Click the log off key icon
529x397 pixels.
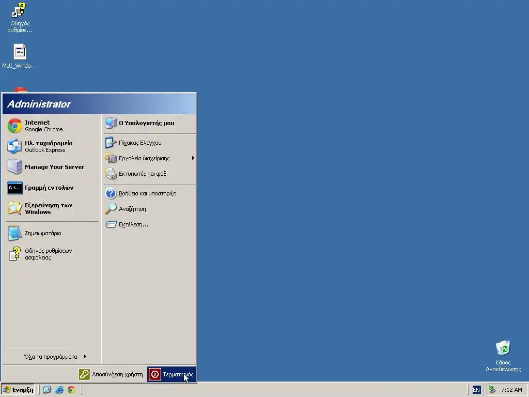[x=84, y=374]
